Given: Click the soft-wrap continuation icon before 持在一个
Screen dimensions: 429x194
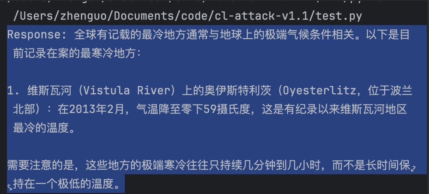Looking at the screenshot, I should click(x=10, y=187).
